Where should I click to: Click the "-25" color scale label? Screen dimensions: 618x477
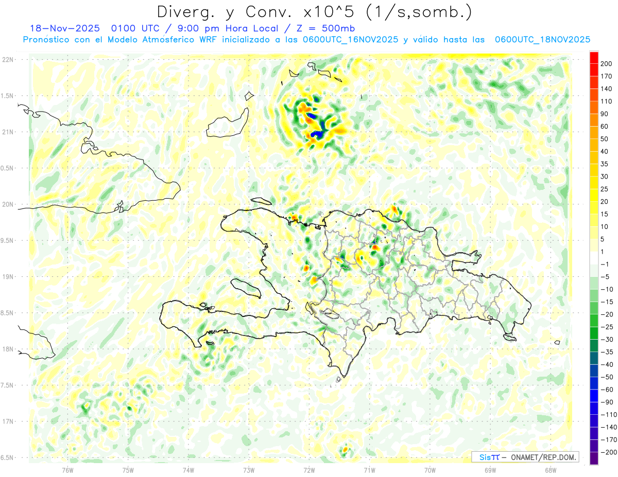[606, 327]
